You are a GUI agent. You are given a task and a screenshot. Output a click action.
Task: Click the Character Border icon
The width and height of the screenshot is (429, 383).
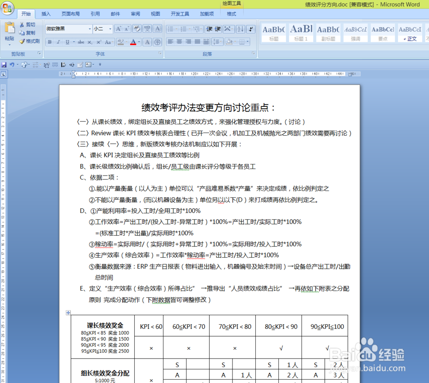pos(157,29)
